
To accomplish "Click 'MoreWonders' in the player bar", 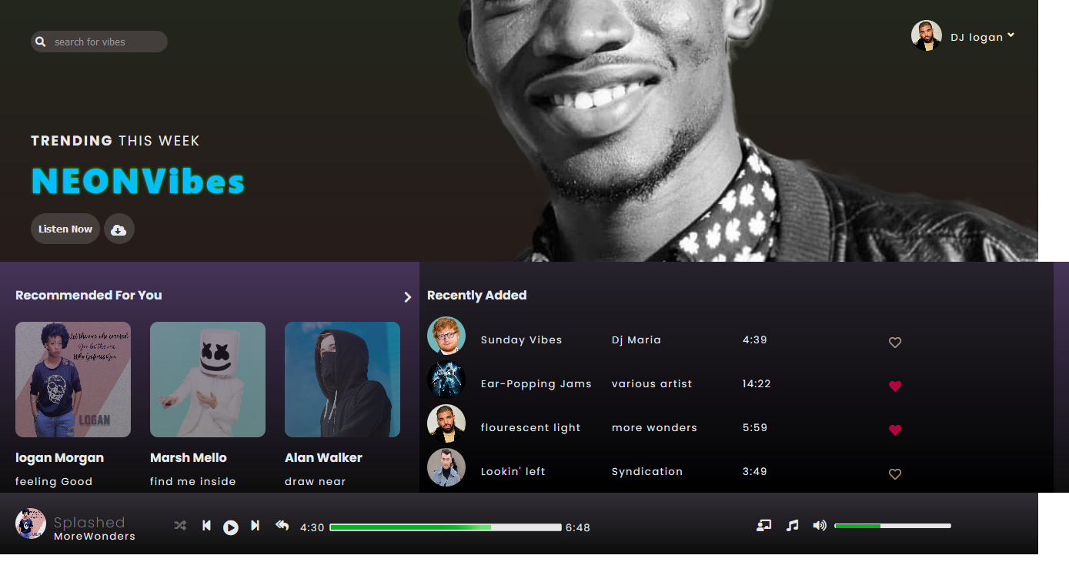I will click(x=95, y=536).
